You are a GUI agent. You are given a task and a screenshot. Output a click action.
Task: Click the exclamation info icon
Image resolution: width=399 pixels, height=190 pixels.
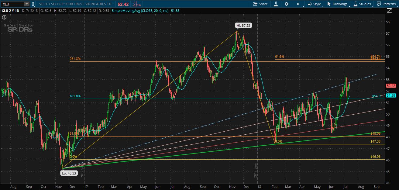click(4, 17)
